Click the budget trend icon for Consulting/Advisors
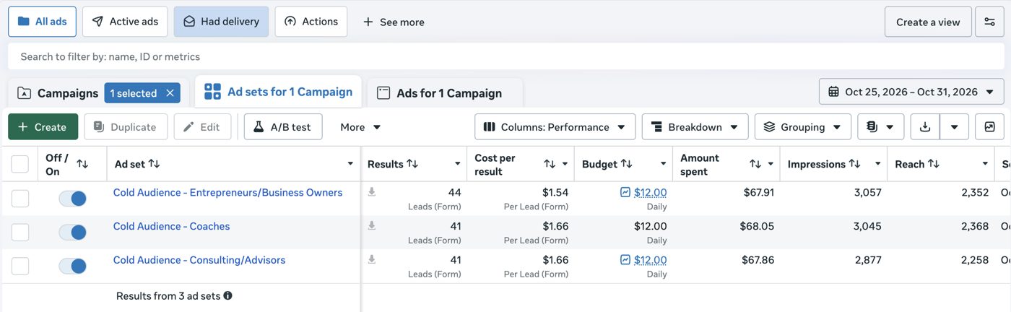Viewport: 1011px width, 312px height. 625,260
